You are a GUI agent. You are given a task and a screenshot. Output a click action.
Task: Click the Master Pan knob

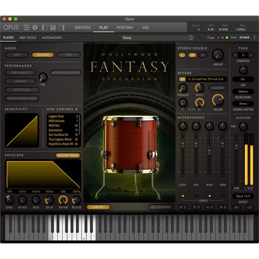pos(243,126)
